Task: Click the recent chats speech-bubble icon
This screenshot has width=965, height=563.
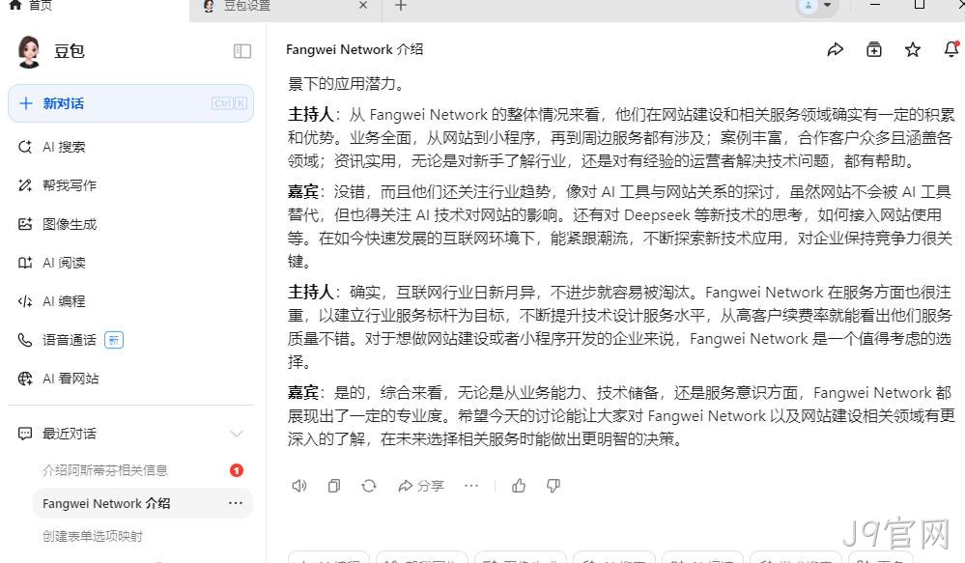Action: [24, 434]
